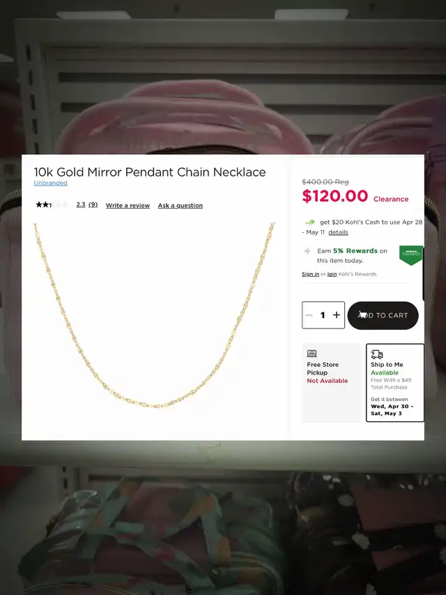Click the shipping truck icon
The image size is (446, 595).
click(x=376, y=354)
